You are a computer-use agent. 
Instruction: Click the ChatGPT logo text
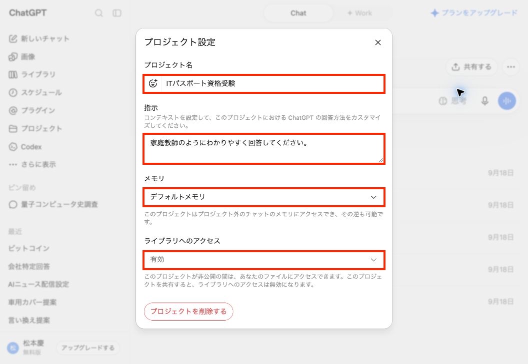[x=28, y=13]
